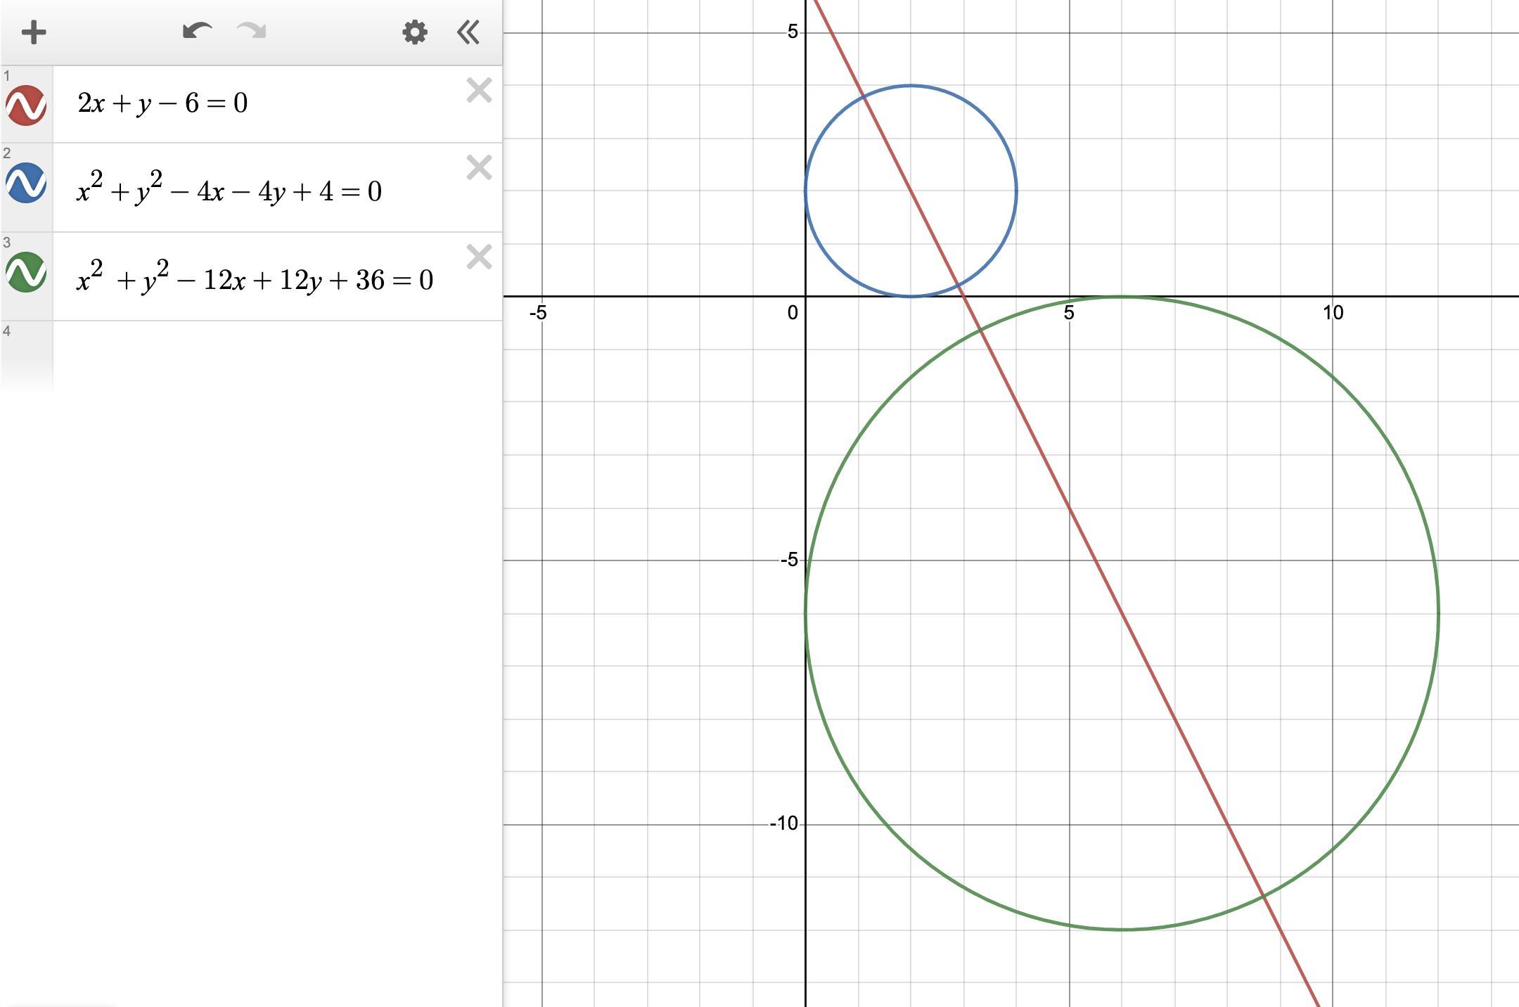The image size is (1519, 1007).
Task: Remove the blue circle equation row
Action: coord(479,168)
